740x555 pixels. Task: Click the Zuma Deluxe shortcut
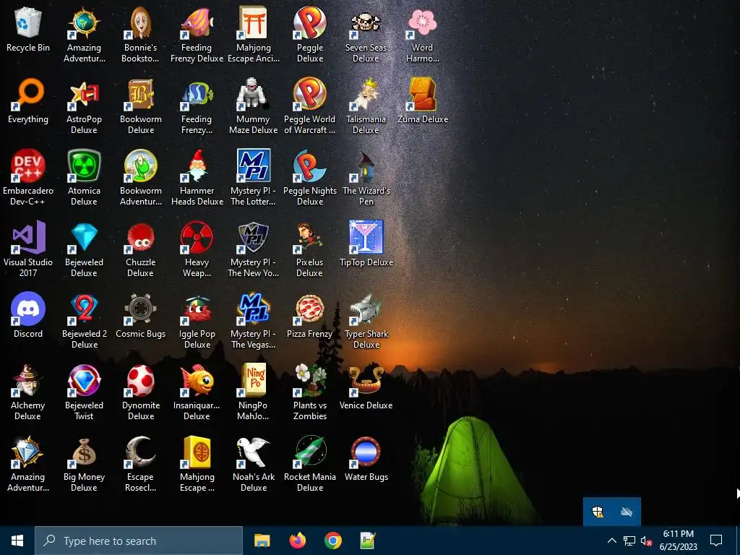pos(422,94)
